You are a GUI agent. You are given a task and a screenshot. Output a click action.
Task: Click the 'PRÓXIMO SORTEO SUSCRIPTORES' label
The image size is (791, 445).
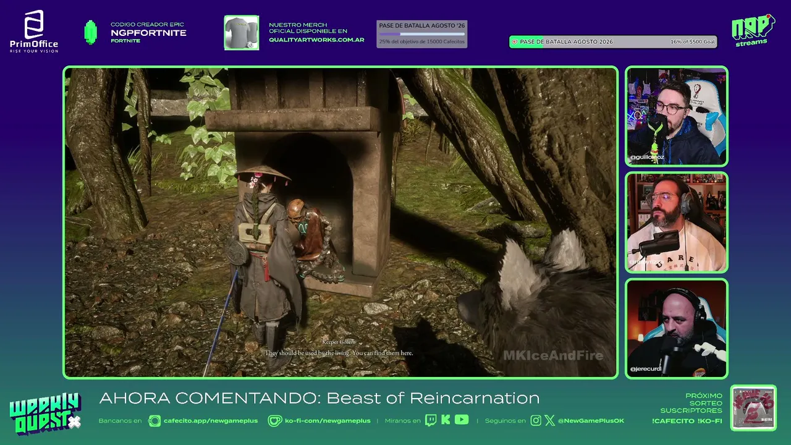click(691, 403)
